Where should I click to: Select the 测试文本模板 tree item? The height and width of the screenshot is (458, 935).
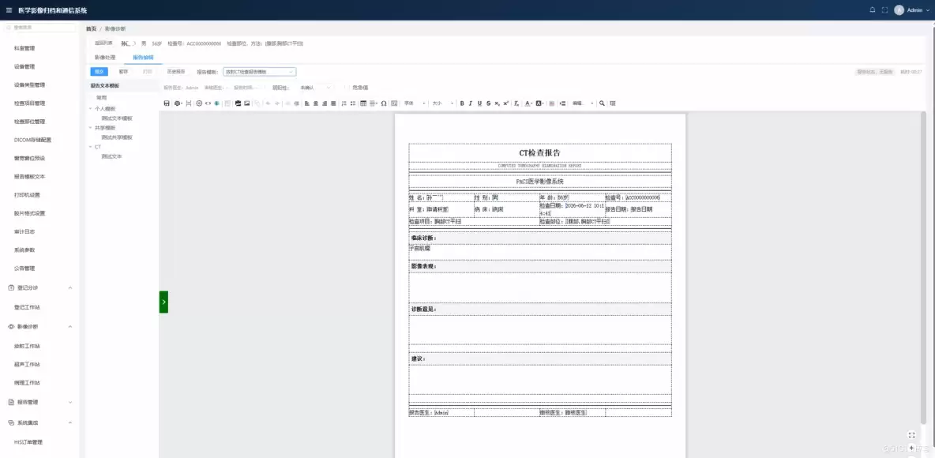click(x=117, y=118)
